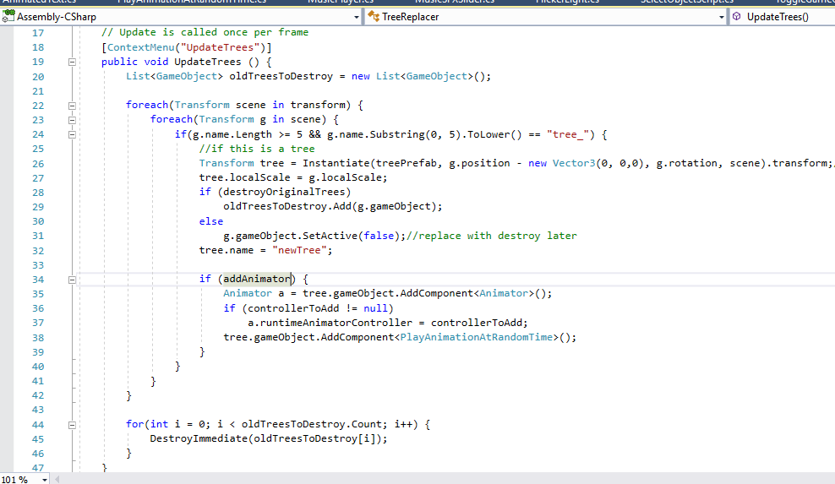Click tree.localScale on line 27
Screen dimensions: 835x484
click(x=244, y=177)
